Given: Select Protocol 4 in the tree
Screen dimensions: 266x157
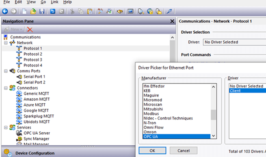Looking at the screenshot, I should (33, 65).
